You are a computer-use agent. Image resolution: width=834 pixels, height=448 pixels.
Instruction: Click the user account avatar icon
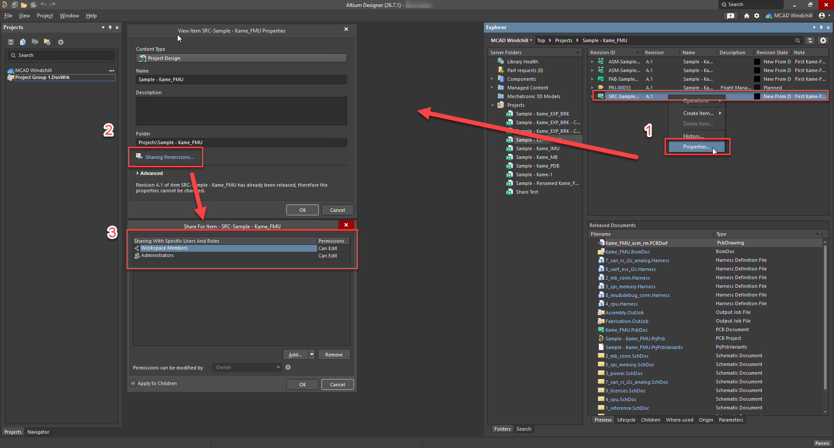(x=822, y=16)
